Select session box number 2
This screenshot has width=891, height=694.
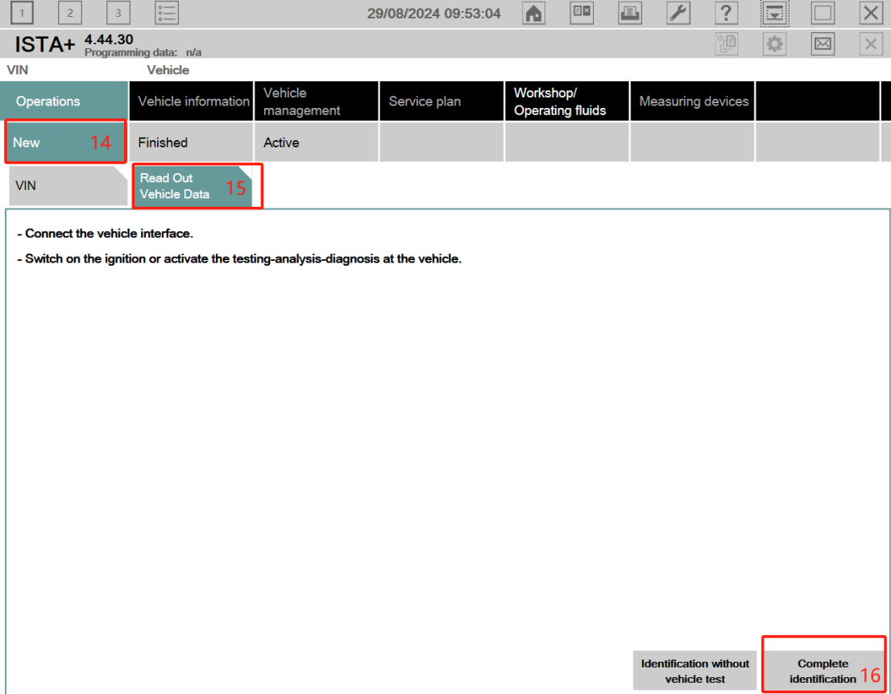point(70,13)
